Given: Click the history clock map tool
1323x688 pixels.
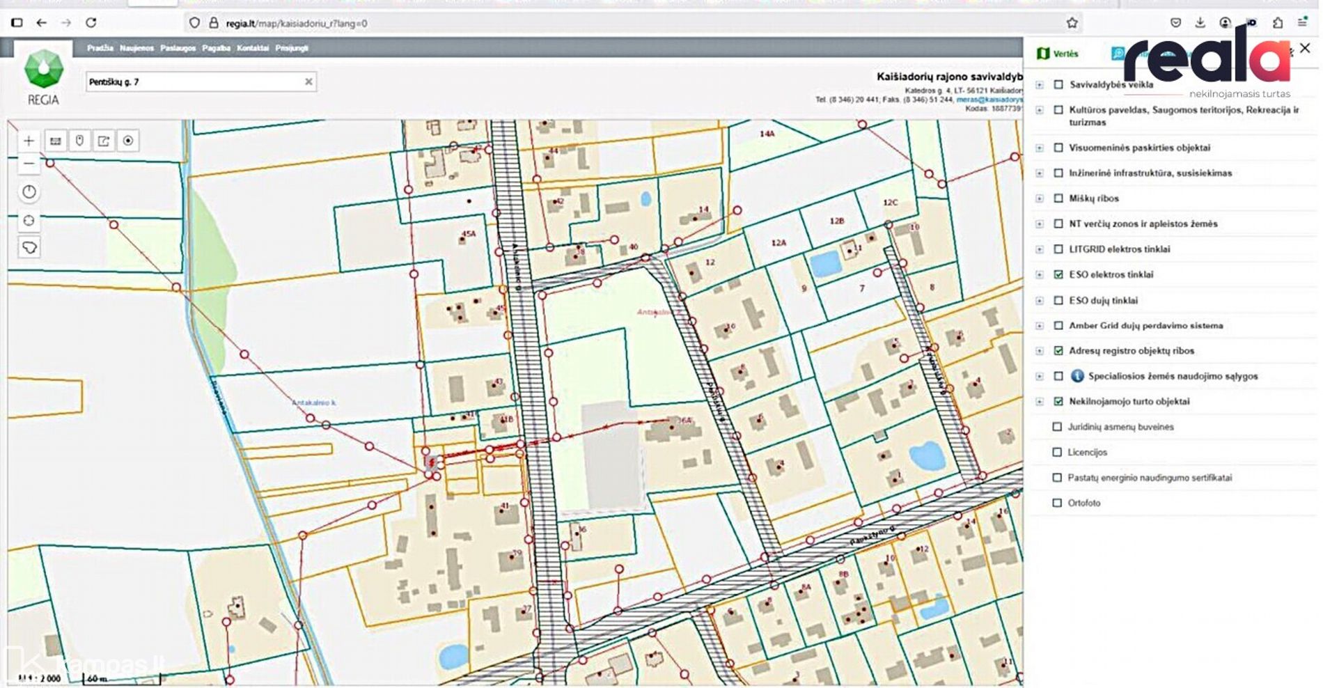Looking at the screenshot, I should [x=29, y=192].
